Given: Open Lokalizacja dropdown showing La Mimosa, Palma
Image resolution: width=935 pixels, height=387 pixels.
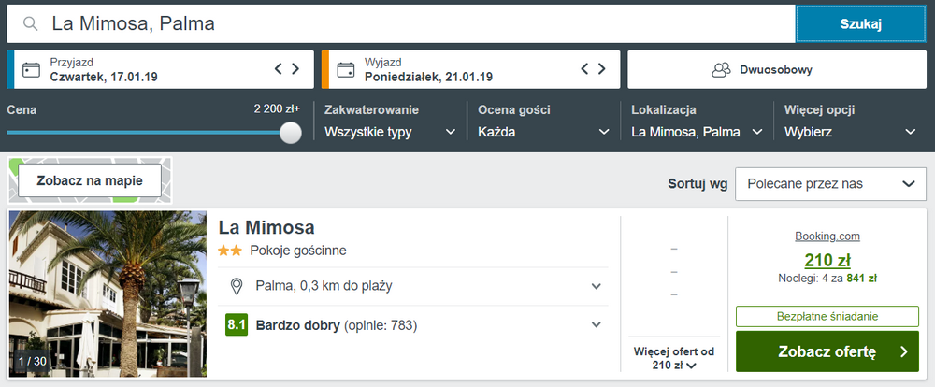Looking at the screenshot, I should click(698, 132).
